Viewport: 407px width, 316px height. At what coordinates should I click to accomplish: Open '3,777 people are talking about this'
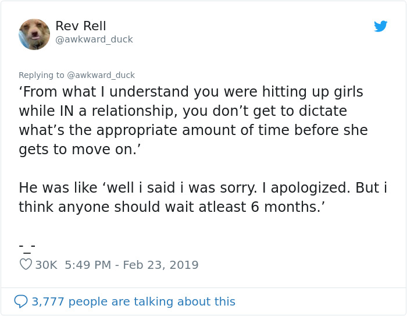[133, 301]
